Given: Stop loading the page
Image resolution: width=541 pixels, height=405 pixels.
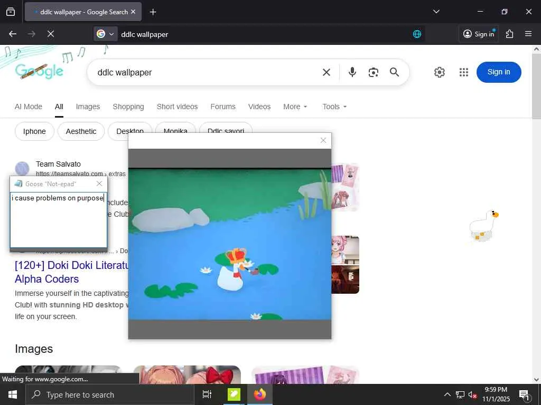Looking at the screenshot, I should 50,34.
